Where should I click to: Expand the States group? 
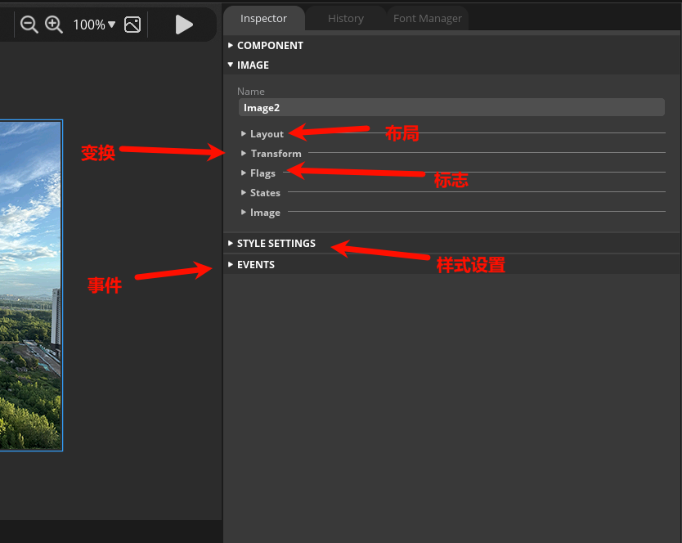261,193
